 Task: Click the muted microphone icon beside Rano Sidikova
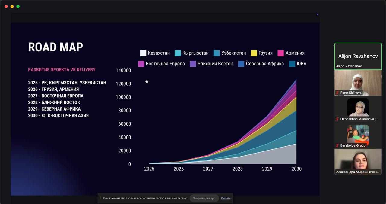point(337,93)
